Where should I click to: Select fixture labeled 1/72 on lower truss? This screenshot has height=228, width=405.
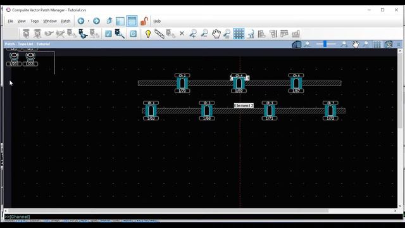(330, 111)
